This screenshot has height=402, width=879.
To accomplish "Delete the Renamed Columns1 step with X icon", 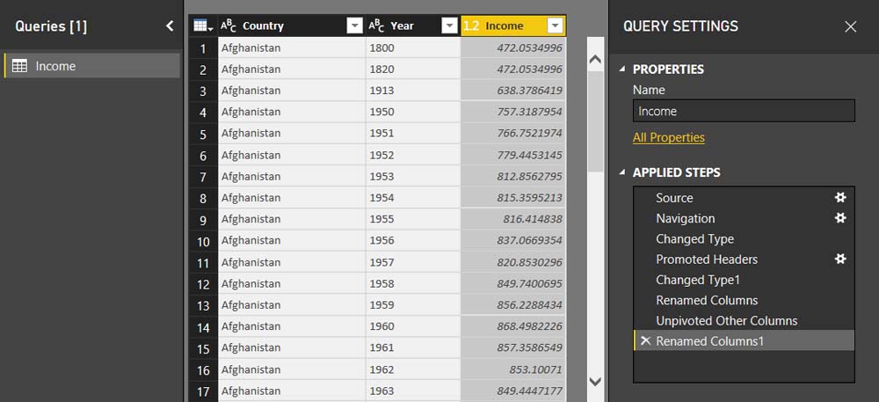I will (645, 341).
